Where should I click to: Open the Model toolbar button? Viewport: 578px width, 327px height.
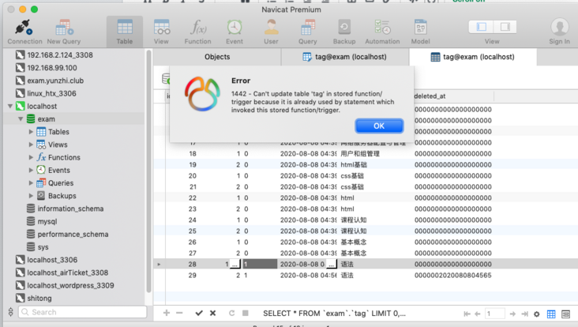(x=420, y=32)
